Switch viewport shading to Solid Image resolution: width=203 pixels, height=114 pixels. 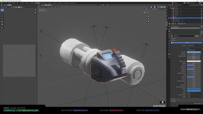162,7
